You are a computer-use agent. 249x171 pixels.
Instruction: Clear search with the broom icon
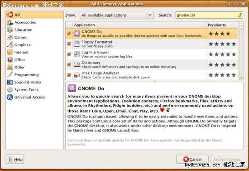(x=239, y=15)
